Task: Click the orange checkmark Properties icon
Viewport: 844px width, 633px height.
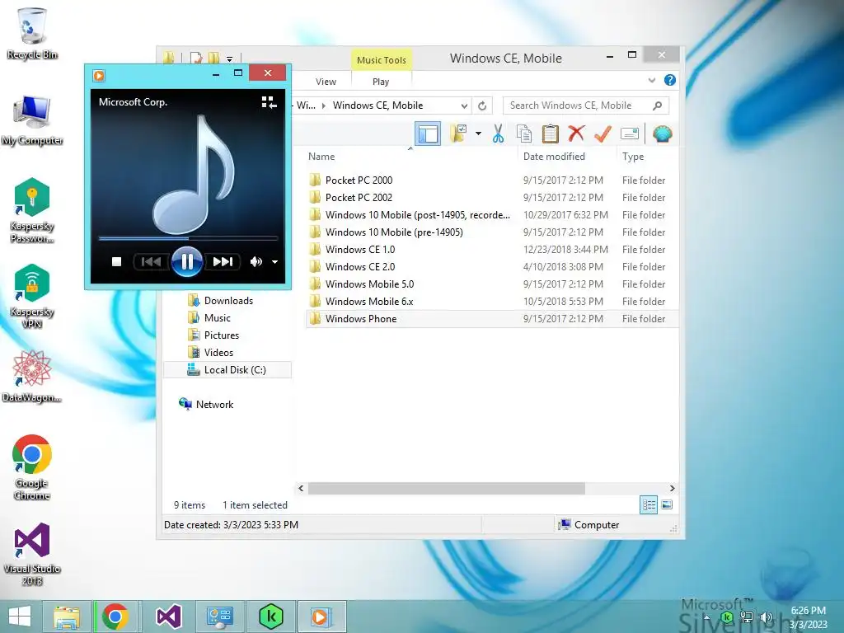Action: (x=603, y=134)
